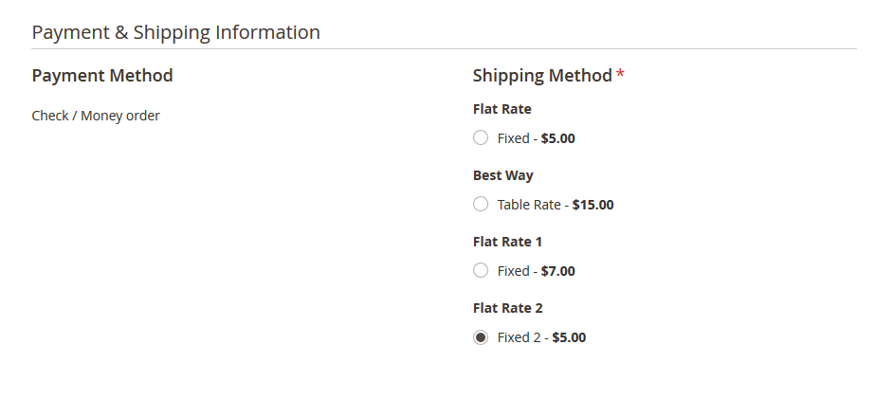Select the Flat Rate Fixed $5.00 radio button

[481, 138]
